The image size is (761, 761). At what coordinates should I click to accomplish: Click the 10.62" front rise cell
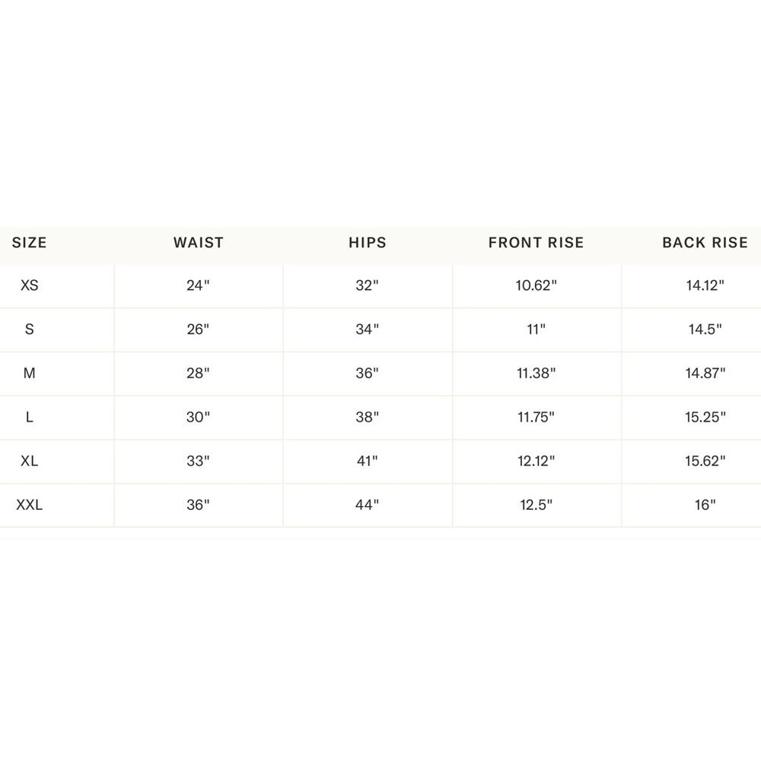(537, 285)
